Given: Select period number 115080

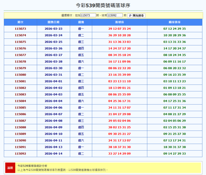Looking at the screenshot, I should coord(20,75).
